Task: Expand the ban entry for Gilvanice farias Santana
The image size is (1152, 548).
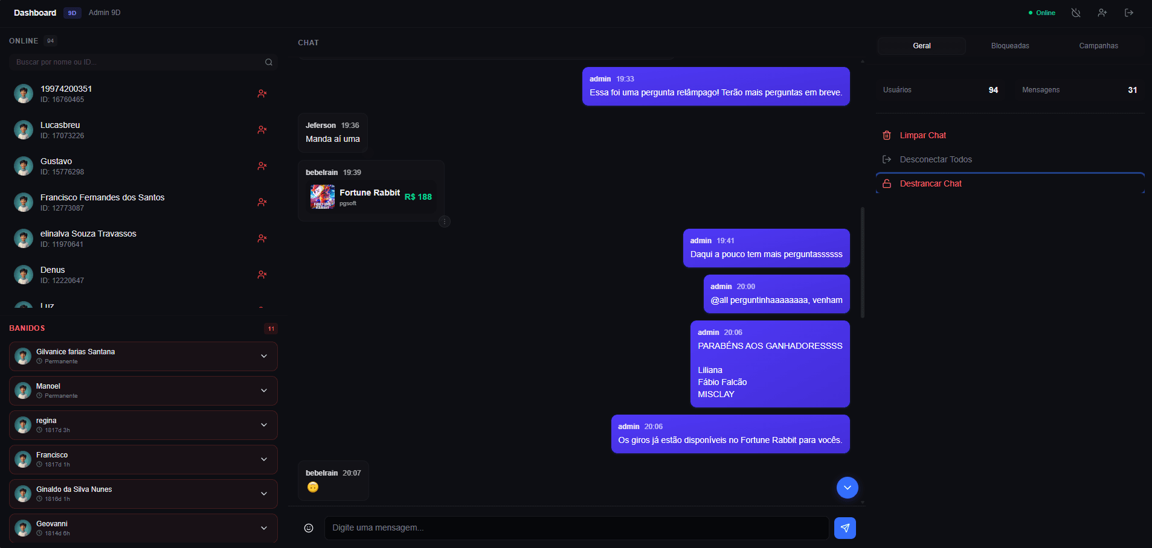Action: (x=264, y=356)
